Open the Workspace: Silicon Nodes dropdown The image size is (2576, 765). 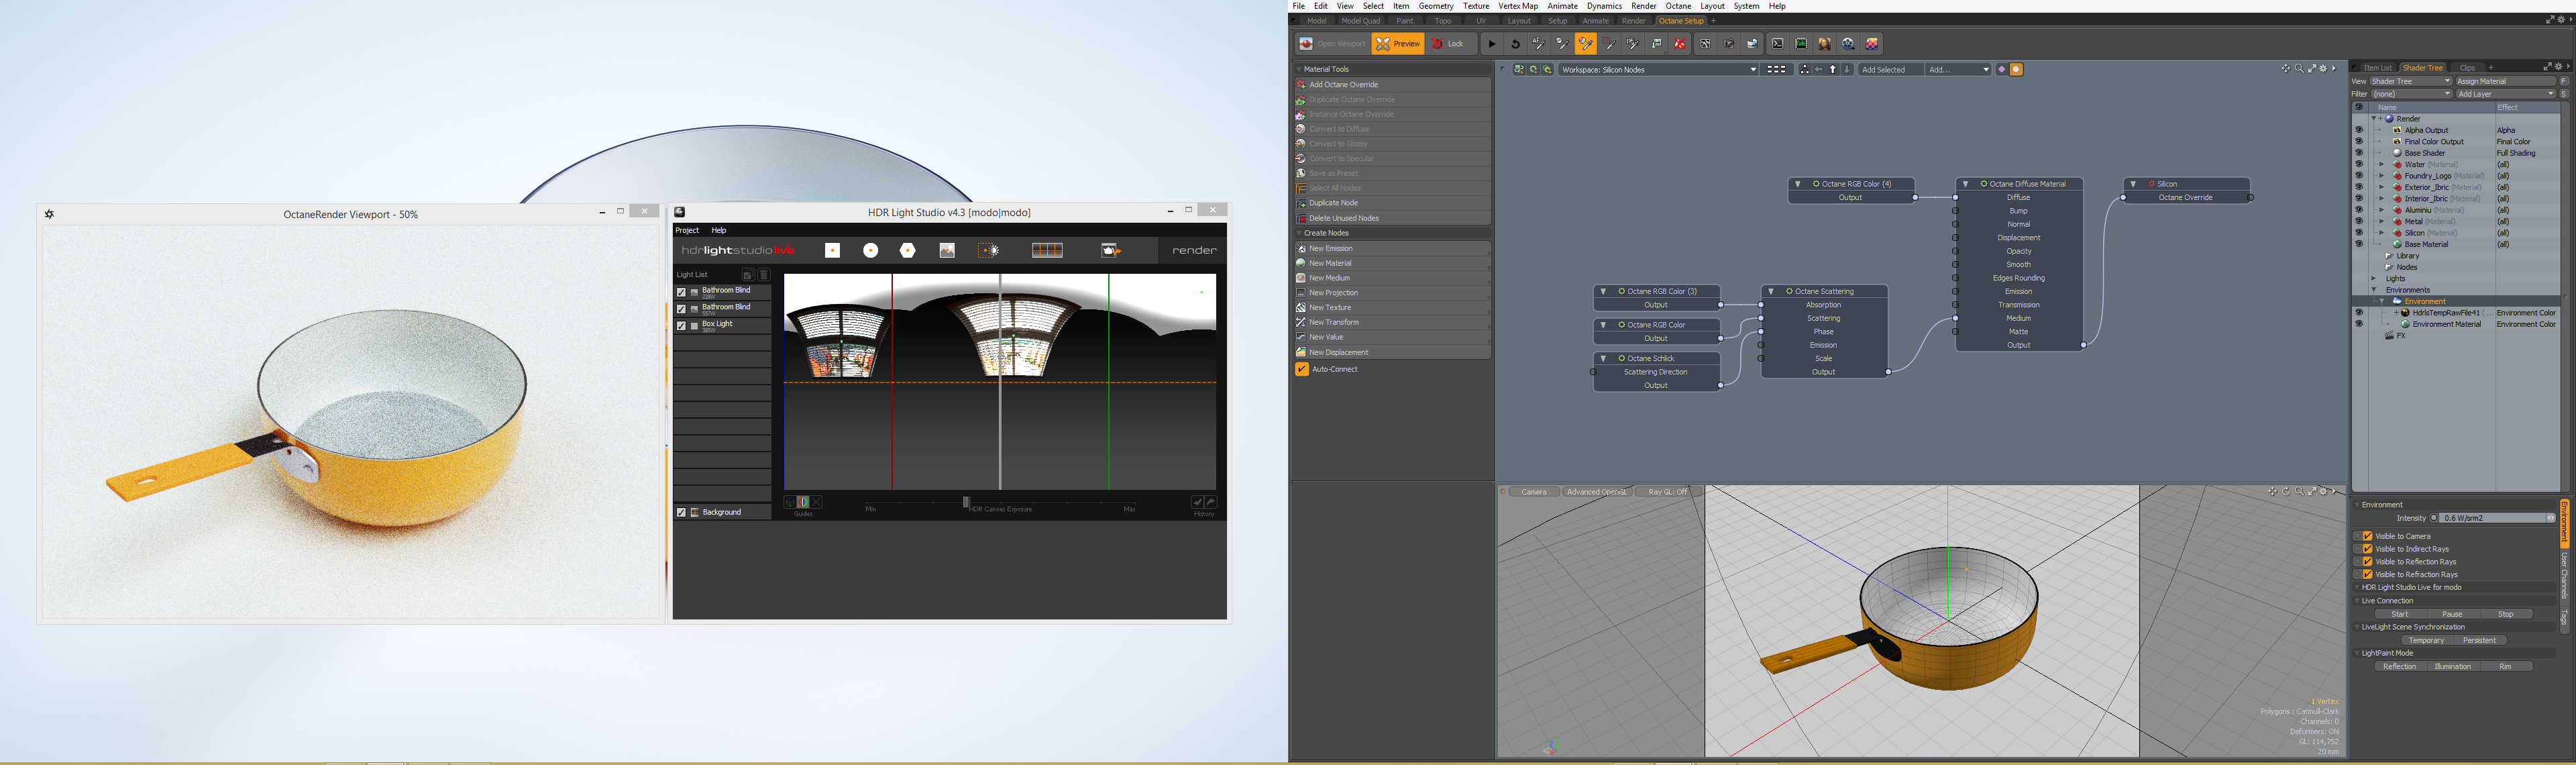[x=1657, y=70]
